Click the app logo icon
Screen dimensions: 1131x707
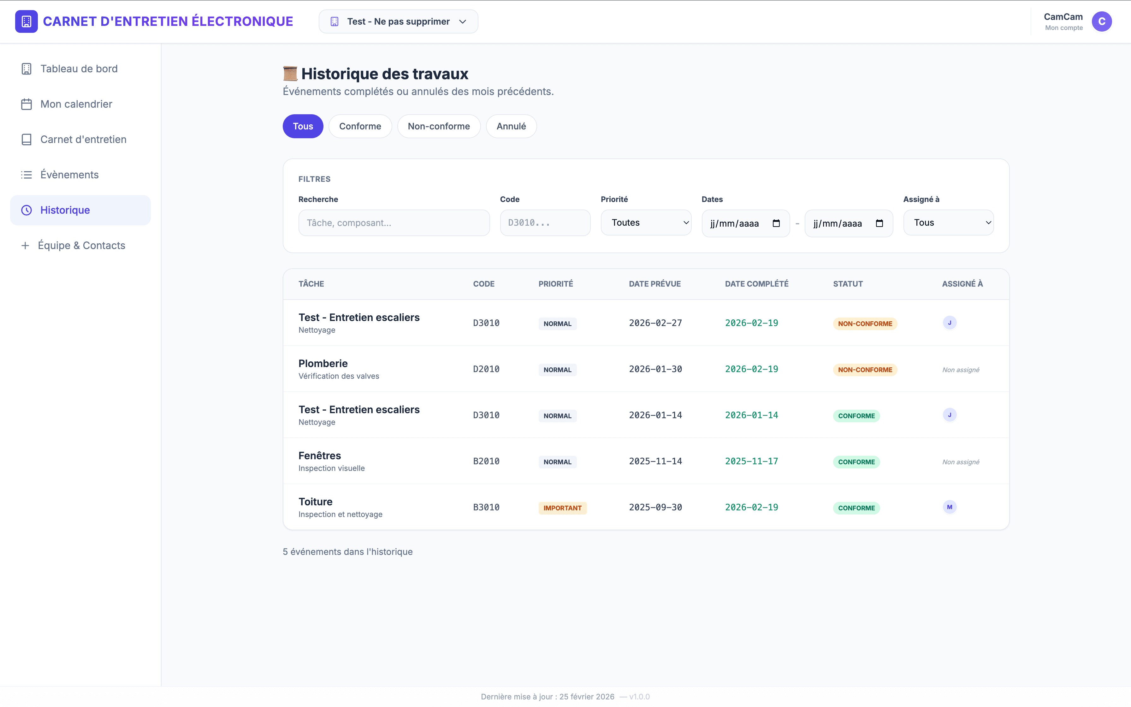coord(26,21)
